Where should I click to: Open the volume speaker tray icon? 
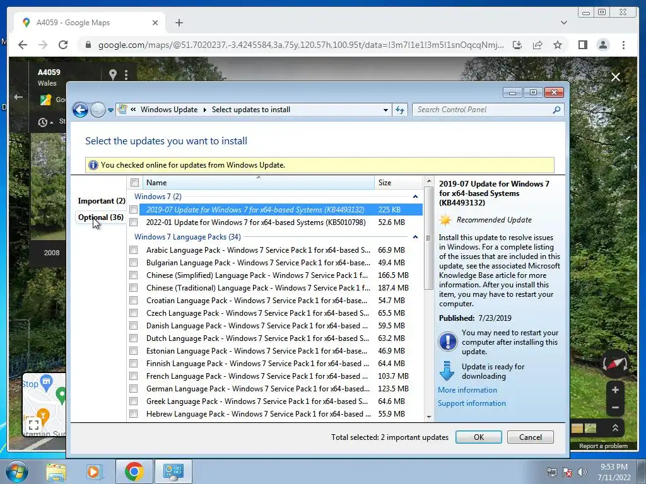[582, 472]
